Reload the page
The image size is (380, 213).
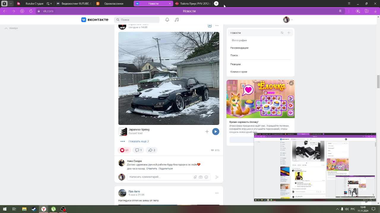point(31,11)
